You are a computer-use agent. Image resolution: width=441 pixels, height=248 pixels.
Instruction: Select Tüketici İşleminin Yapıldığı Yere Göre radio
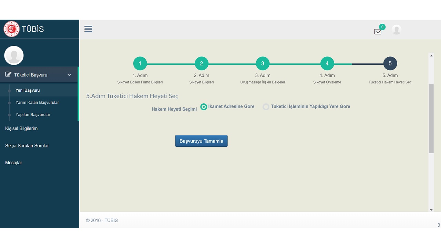click(266, 107)
